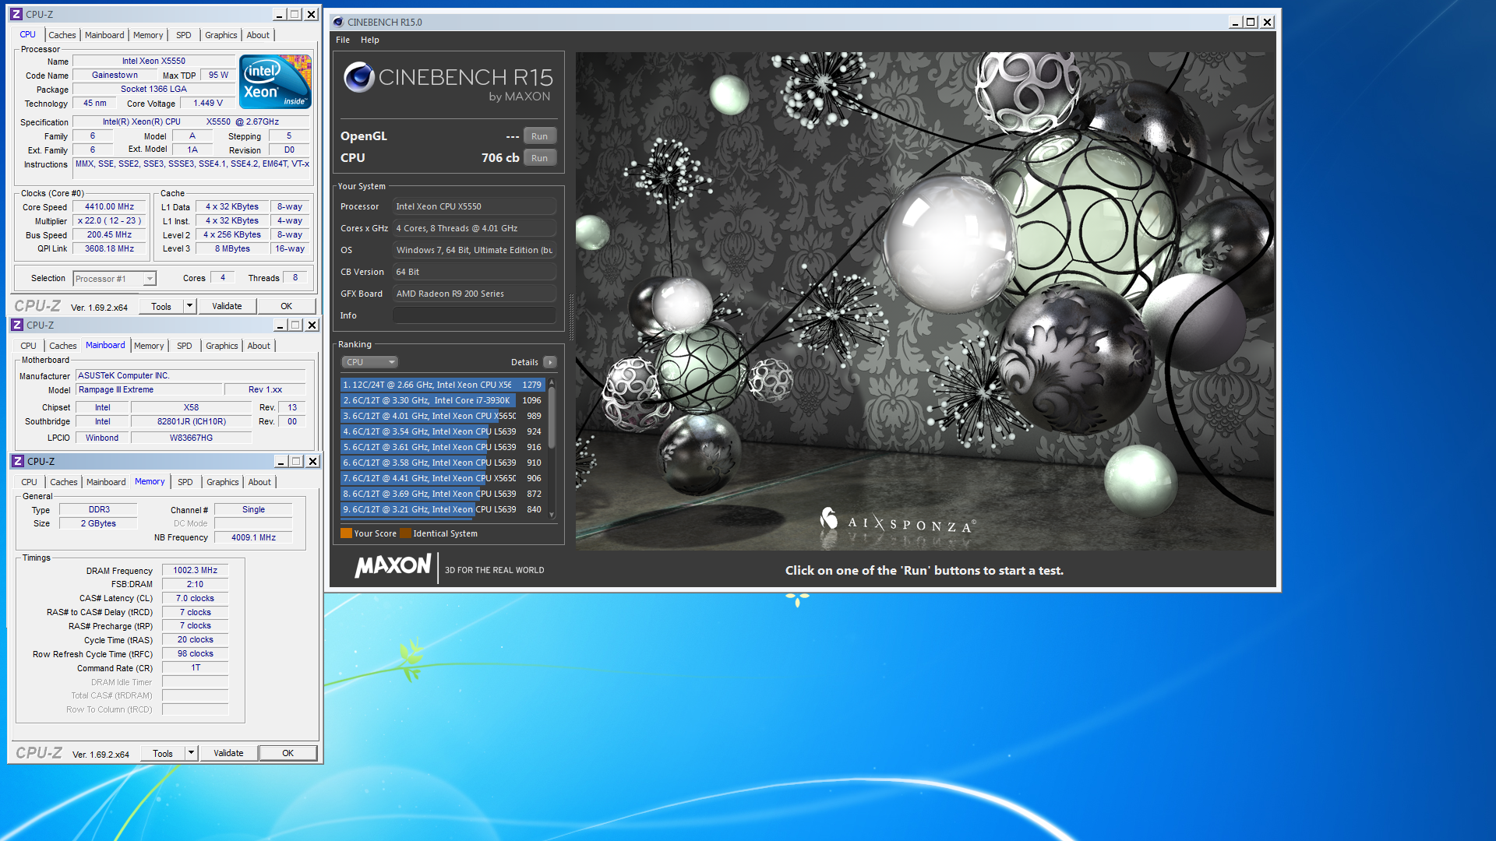This screenshot has width=1496, height=841.
Task: Open the CPU ranking type dropdown
Action: (x=369, y=362)
